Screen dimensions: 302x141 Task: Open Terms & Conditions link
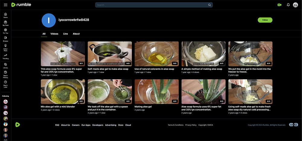coord(175,125)
